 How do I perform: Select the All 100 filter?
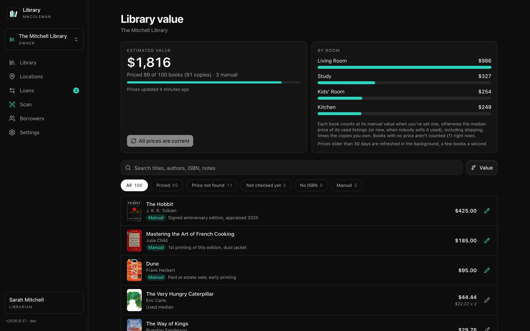(x=134, y=185)
